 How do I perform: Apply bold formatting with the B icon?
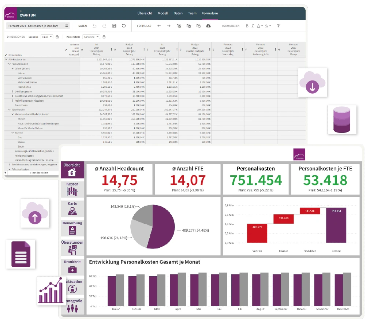pyautogui.click(x=247, y=26)
